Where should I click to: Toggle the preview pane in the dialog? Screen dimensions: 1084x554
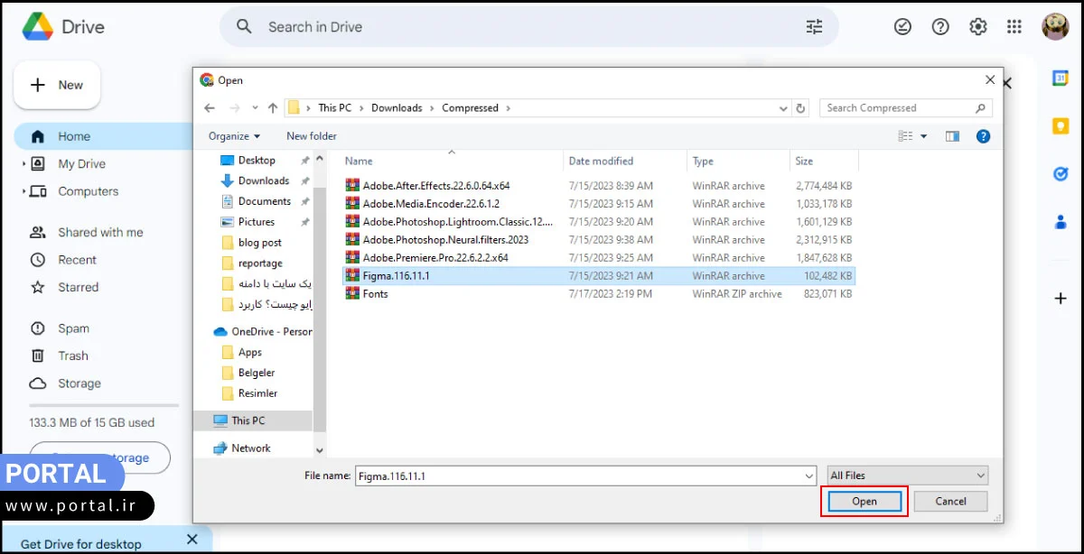click(x=952, y=135)
